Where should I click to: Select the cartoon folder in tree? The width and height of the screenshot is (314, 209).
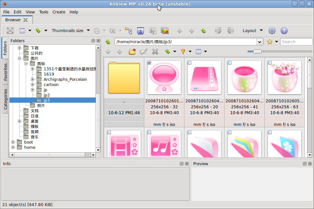click(51, 85)
